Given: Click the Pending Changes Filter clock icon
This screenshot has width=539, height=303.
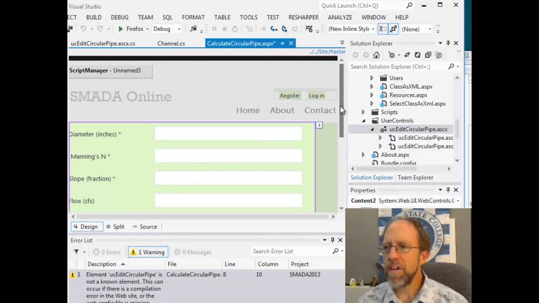Looking at the screenshot, I should [392, 55].
